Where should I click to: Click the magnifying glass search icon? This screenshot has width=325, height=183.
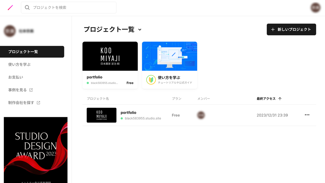pos(27,8)
